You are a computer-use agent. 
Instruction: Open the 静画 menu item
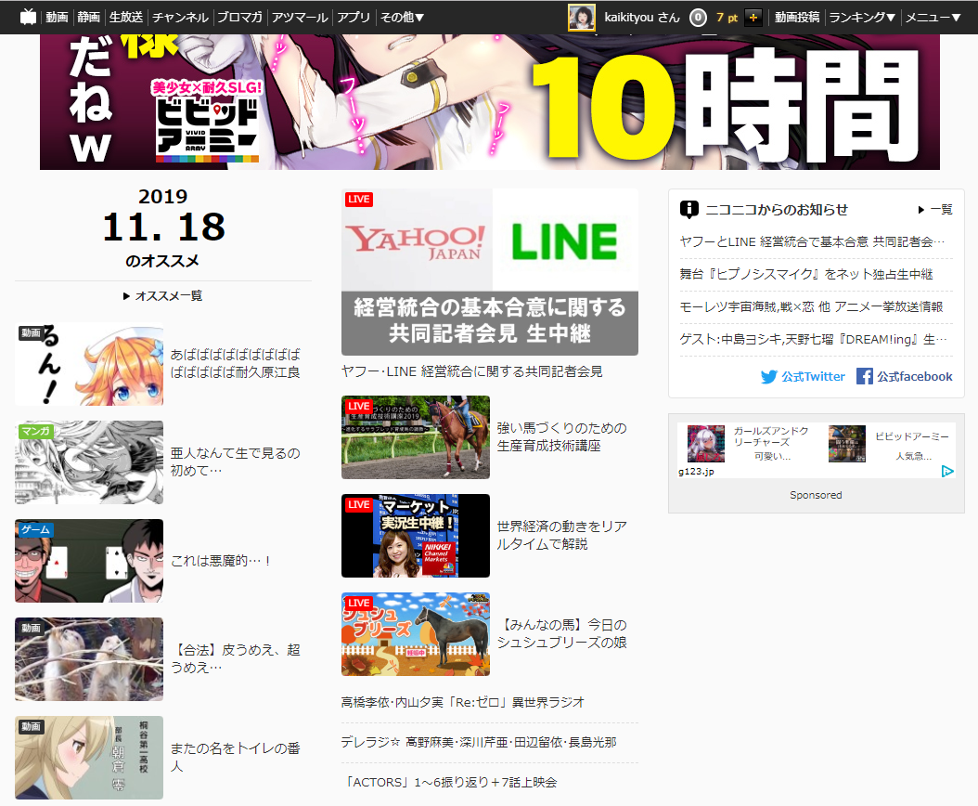[x=88, y=18]
